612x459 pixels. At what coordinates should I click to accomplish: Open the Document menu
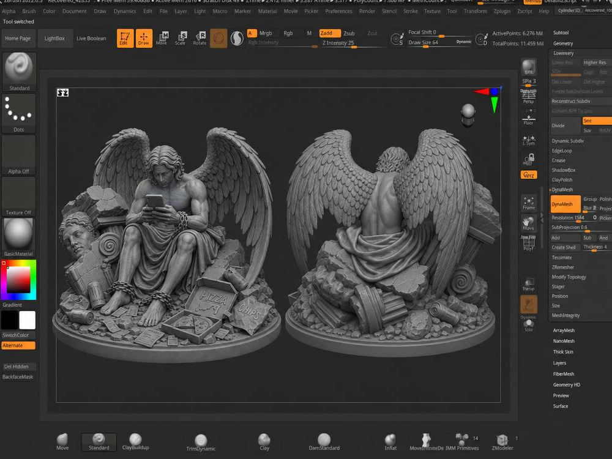click(x=74, y=11)
